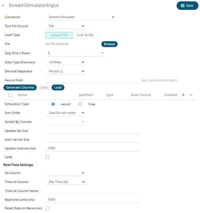The image size is (200, 213).
Task: Select the Time simulation type radio
Action: click(x=80, y=104)
